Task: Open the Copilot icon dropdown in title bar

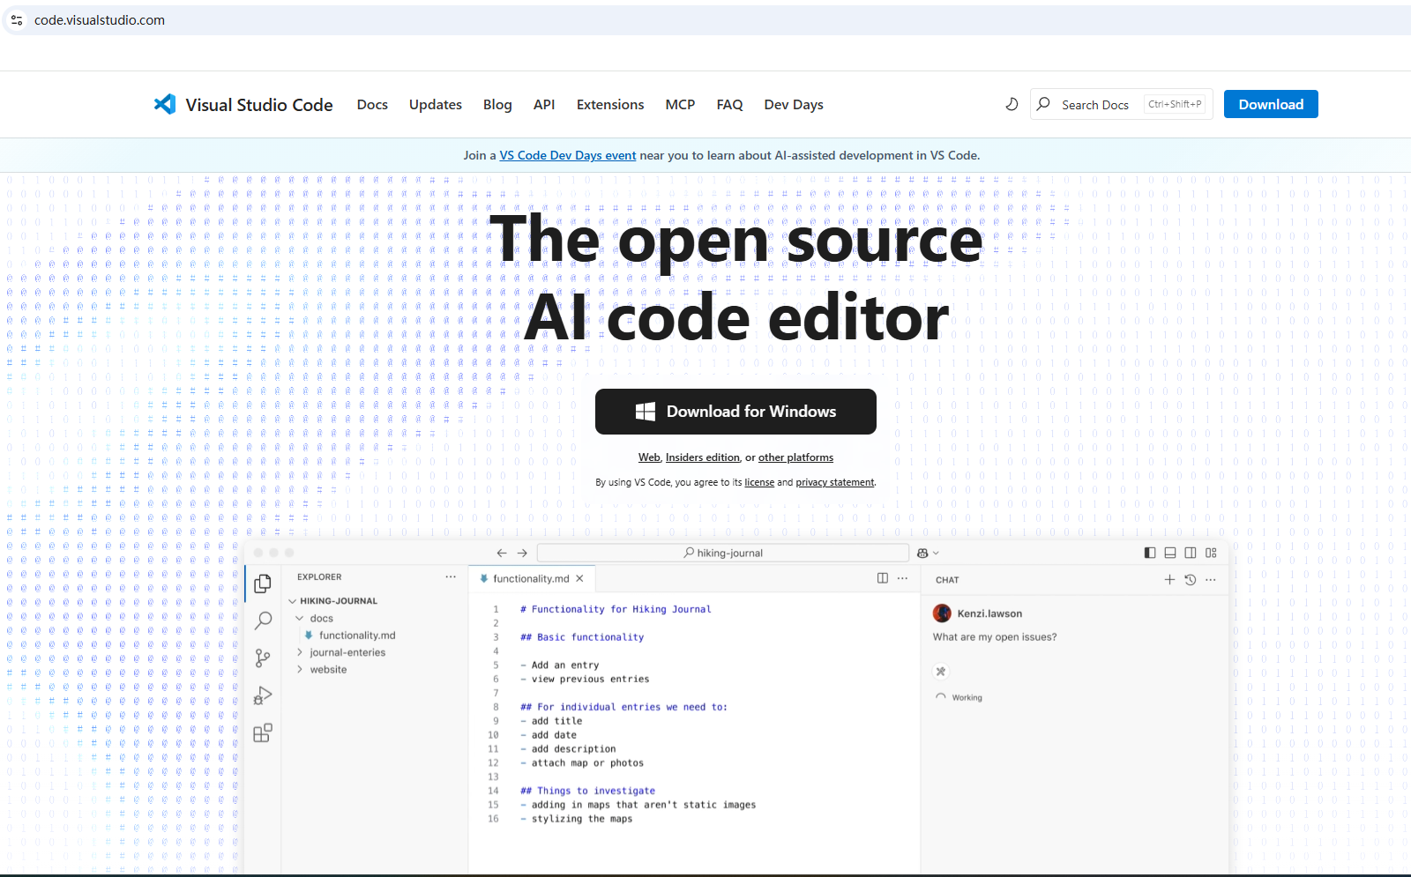Action: pyautogui.click(x=928, y=553)
